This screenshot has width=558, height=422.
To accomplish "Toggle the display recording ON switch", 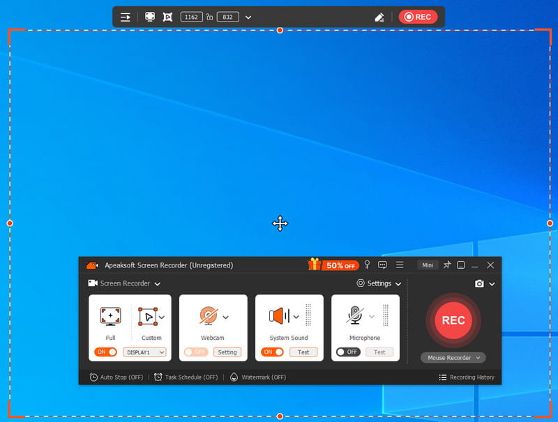I will click(106, 352).
